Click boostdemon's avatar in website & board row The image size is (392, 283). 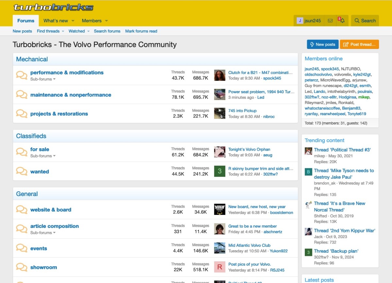coord(220,210)
